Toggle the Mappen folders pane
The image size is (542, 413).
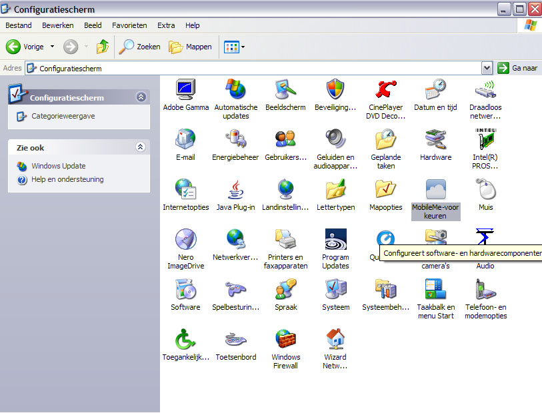[190, 47]
